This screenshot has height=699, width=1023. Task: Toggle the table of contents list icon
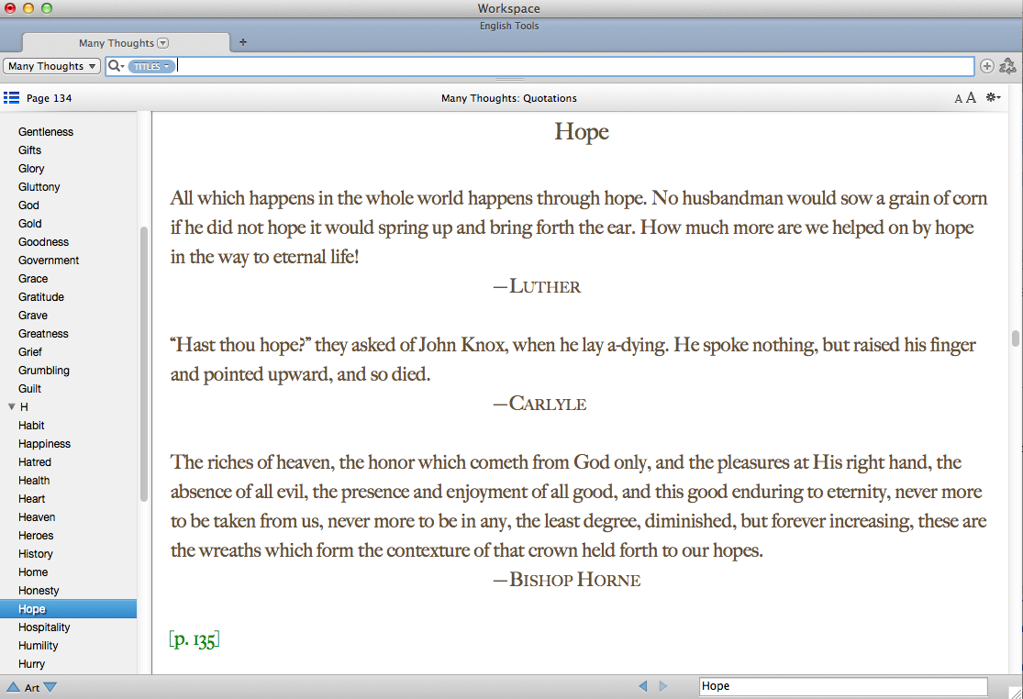click(11, 98)
